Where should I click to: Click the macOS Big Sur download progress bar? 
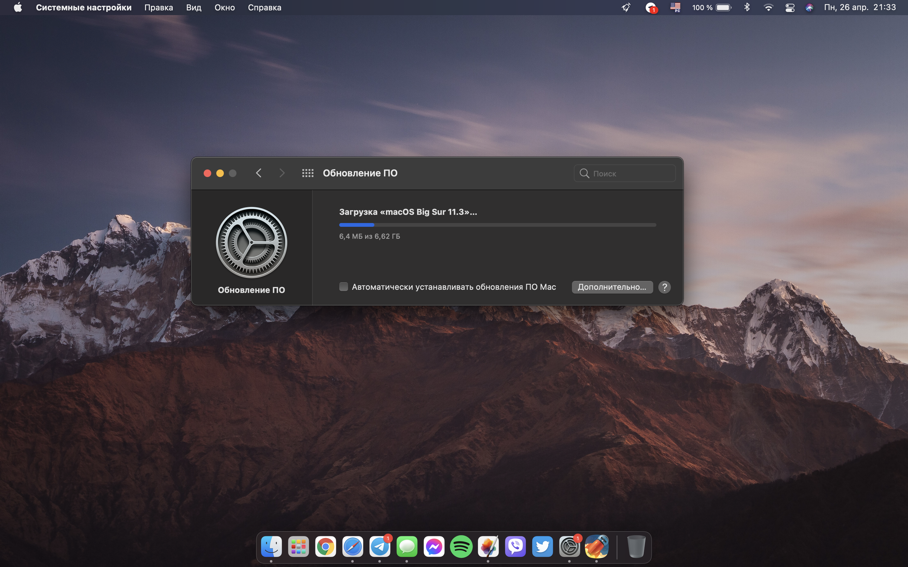click(498, 225)
